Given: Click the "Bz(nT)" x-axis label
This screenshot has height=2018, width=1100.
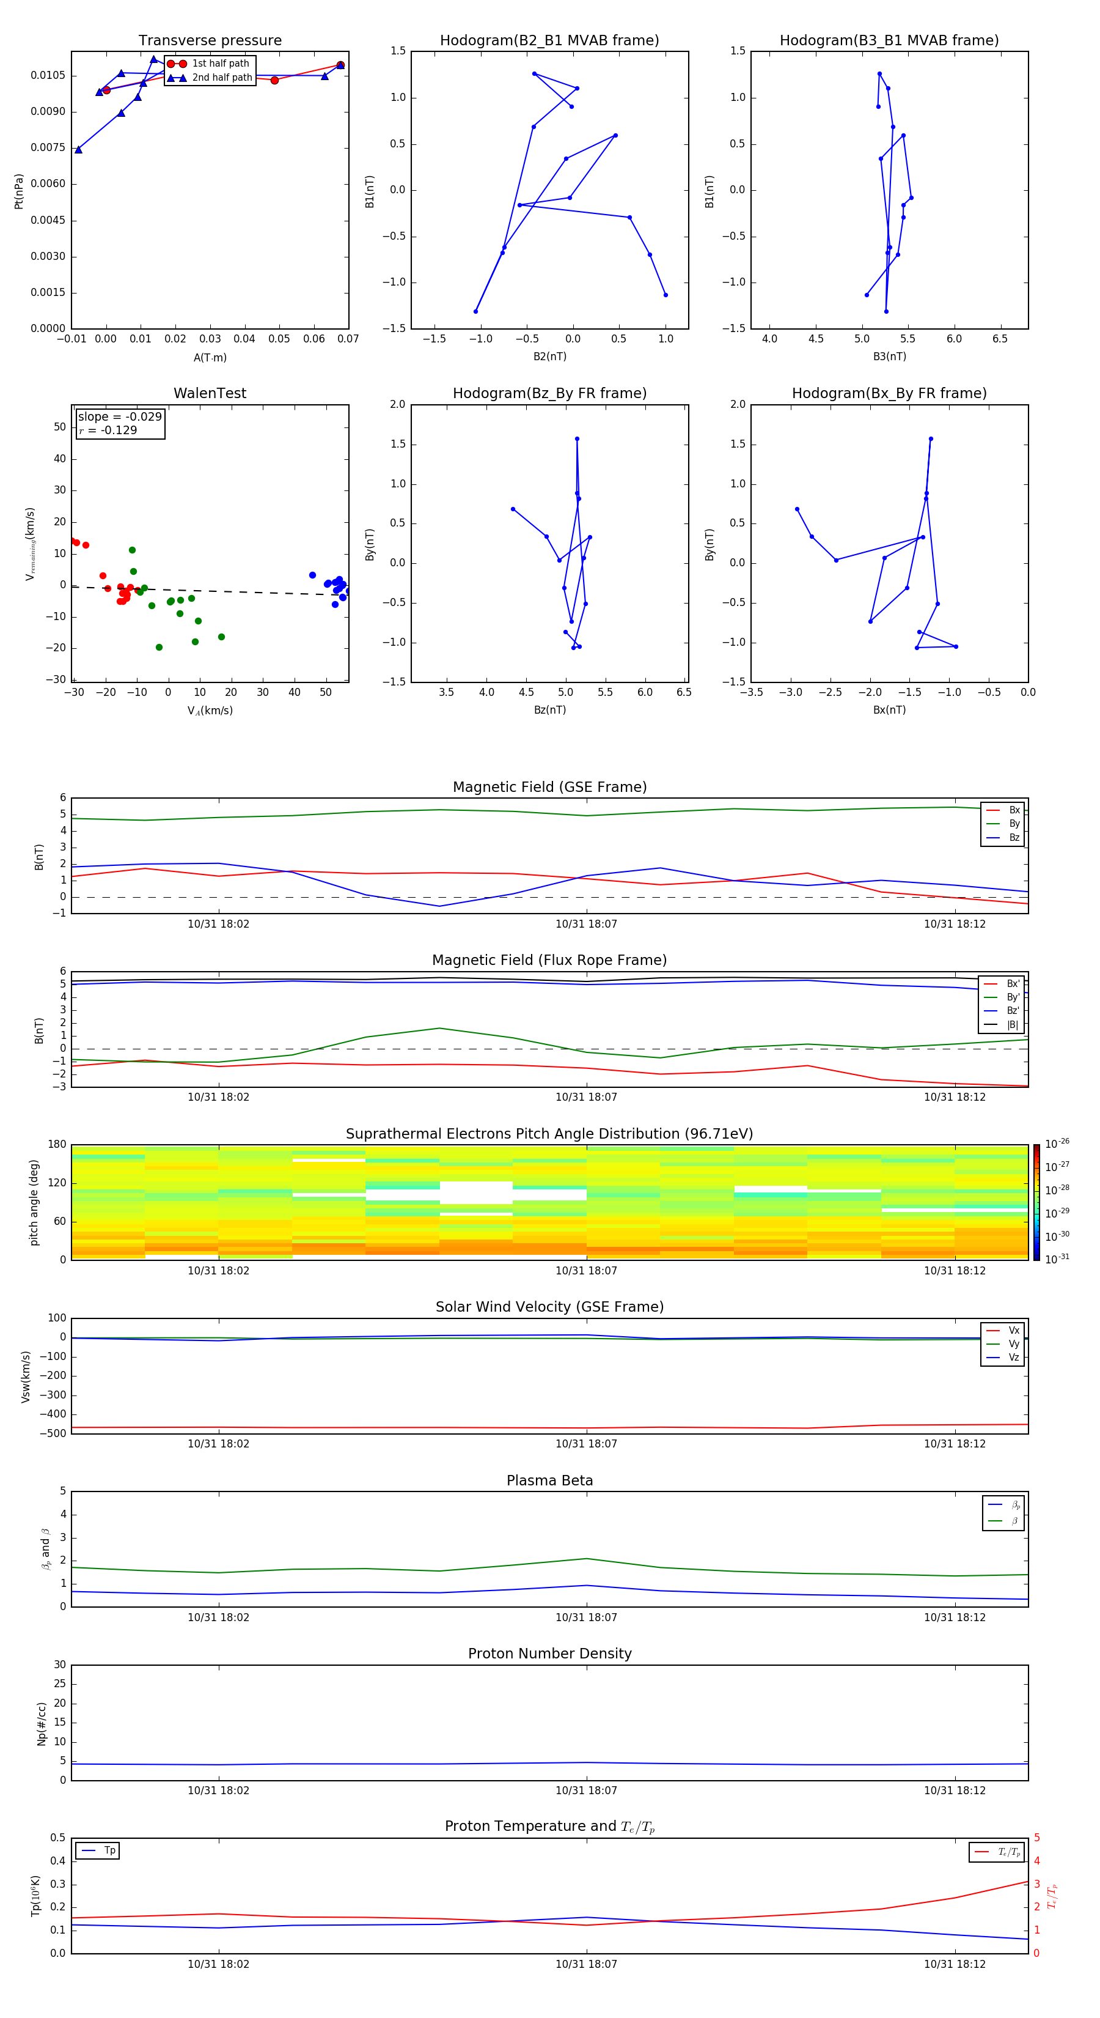Looking at the screenshot, I should 549,710.
